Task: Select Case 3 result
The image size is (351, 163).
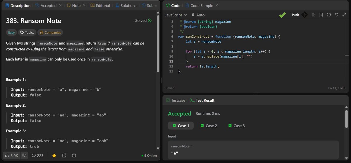Action: (x=236, y=125)
